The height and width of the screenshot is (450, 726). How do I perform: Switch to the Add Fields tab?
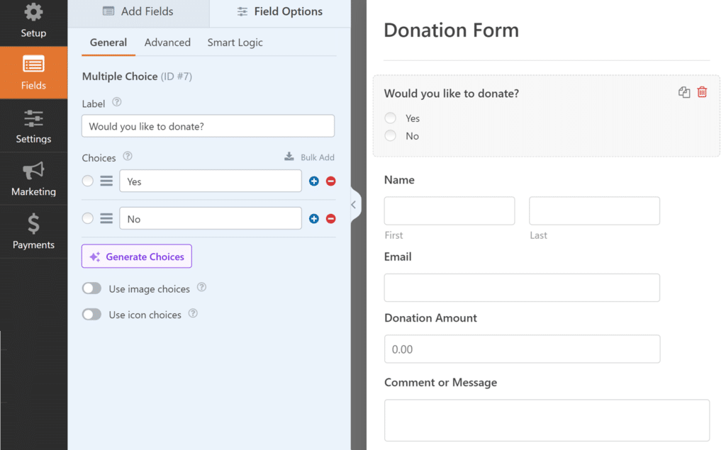click(x=138, y=11)
